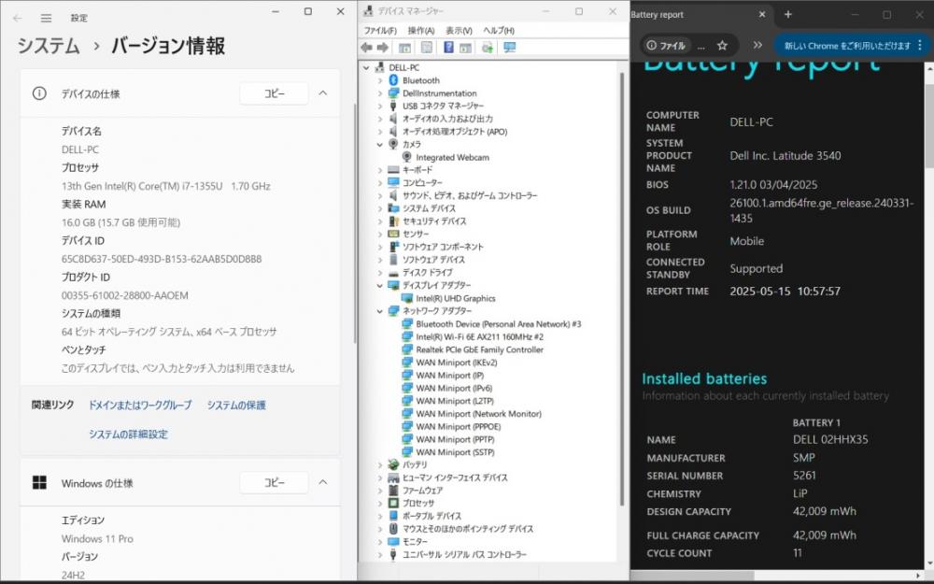Screen dimensions: 934x584
Task: Toggle action pane icon in Device Manager toolbar
Action: click(x=465, y=48)
